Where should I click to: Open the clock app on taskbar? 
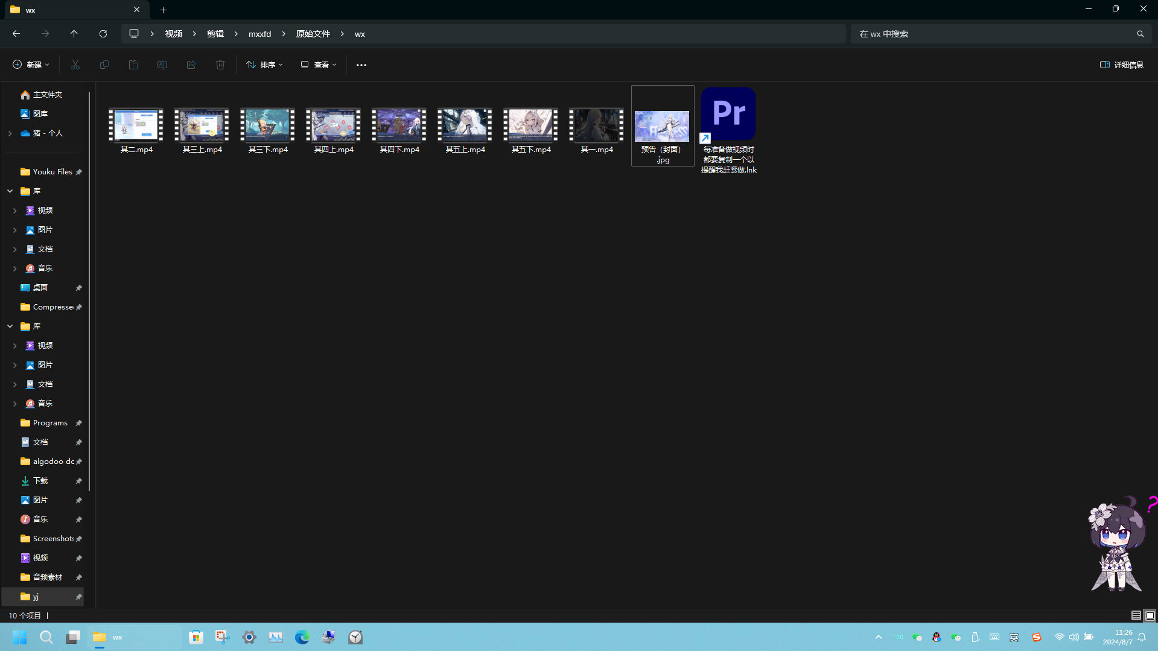tap(355, 637)
